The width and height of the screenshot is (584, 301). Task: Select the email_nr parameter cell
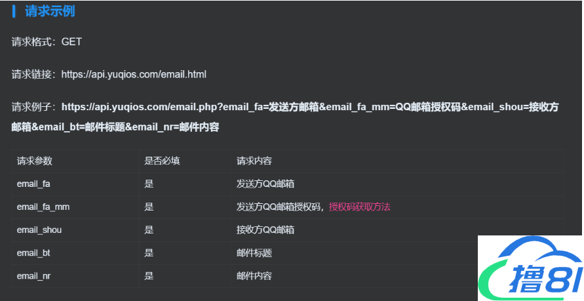(x=33, y=275)
